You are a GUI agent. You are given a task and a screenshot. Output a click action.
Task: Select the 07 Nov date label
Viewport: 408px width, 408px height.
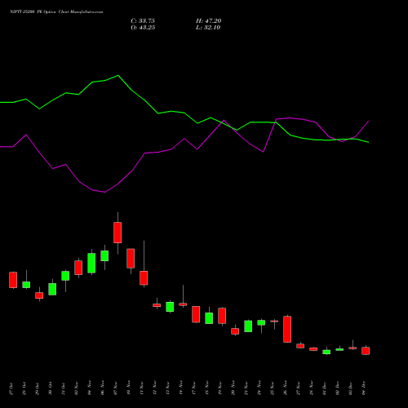click(x=116, y=388)
